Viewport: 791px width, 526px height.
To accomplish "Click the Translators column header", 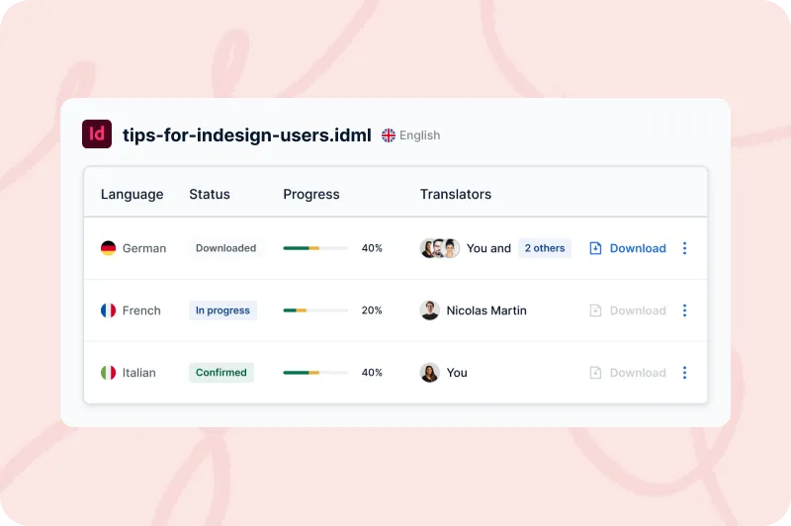I will pyautogui.click(x=456, y=194).
